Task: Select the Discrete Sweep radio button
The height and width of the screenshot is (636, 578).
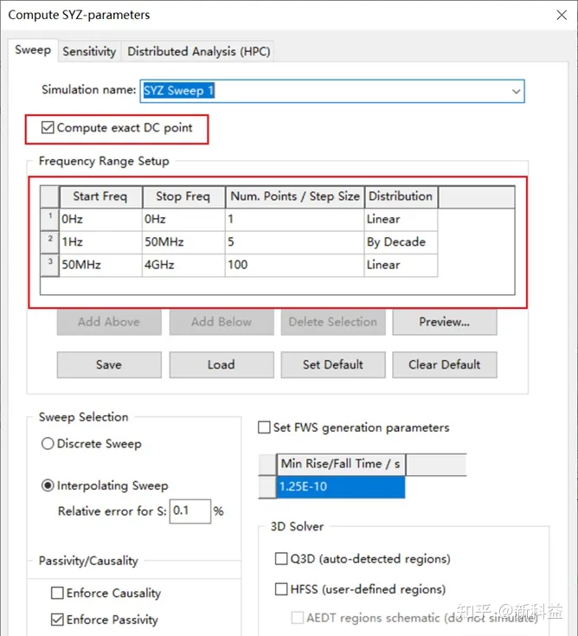Action: click(48, 444)
